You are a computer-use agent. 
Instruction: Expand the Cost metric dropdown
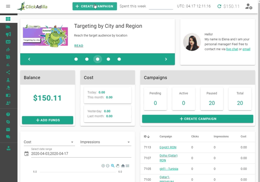(49, 142)
